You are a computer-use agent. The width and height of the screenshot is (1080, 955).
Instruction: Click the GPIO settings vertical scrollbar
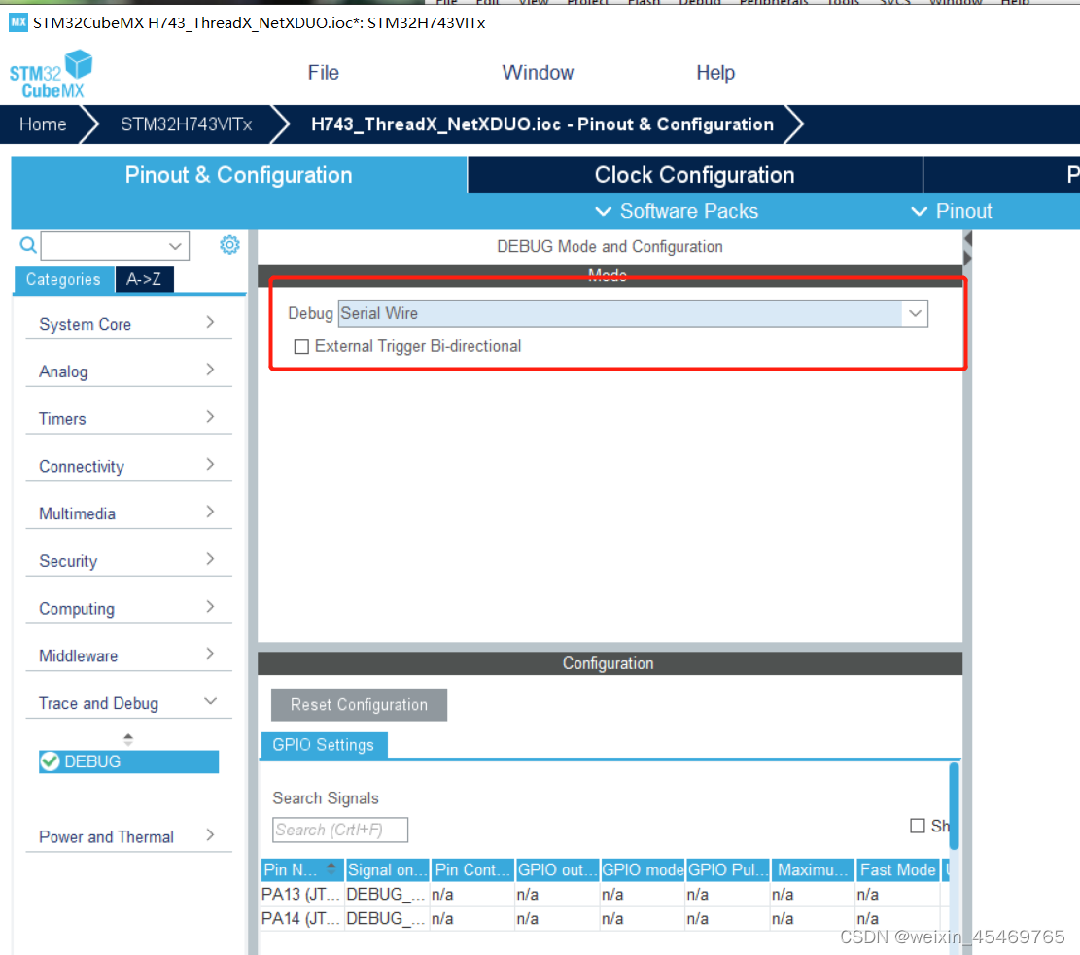pos(954,806)
